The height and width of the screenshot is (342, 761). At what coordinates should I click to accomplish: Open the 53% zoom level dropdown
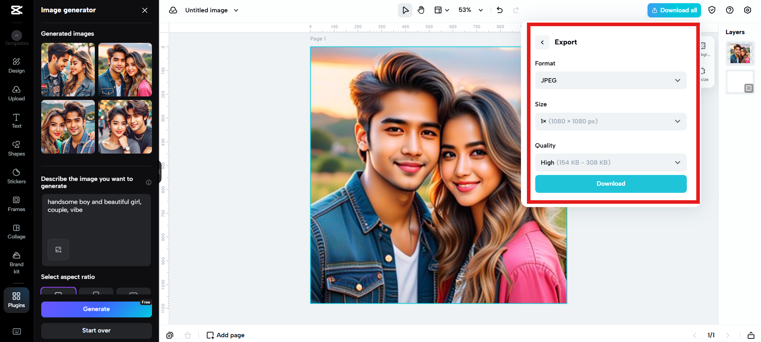coord(471,10)
